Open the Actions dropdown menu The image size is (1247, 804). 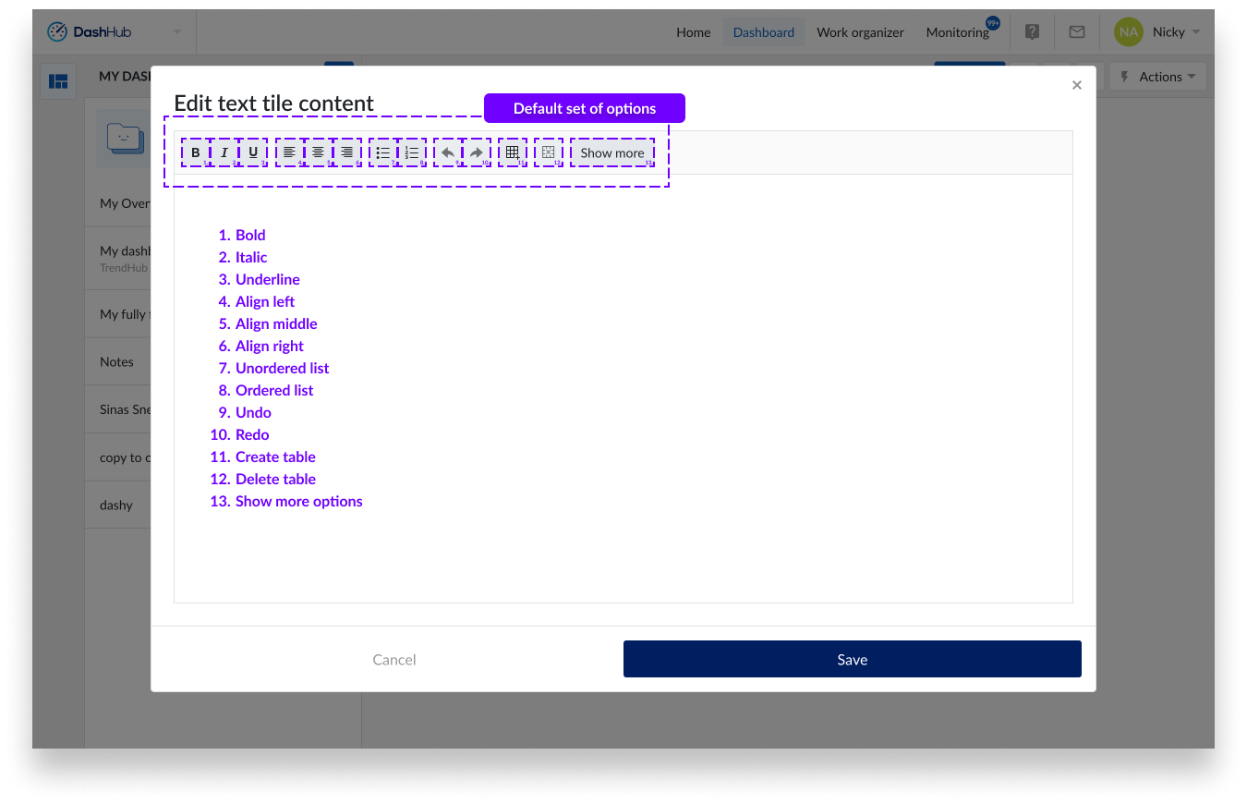pyautogui.click(x=1158, y=77)
